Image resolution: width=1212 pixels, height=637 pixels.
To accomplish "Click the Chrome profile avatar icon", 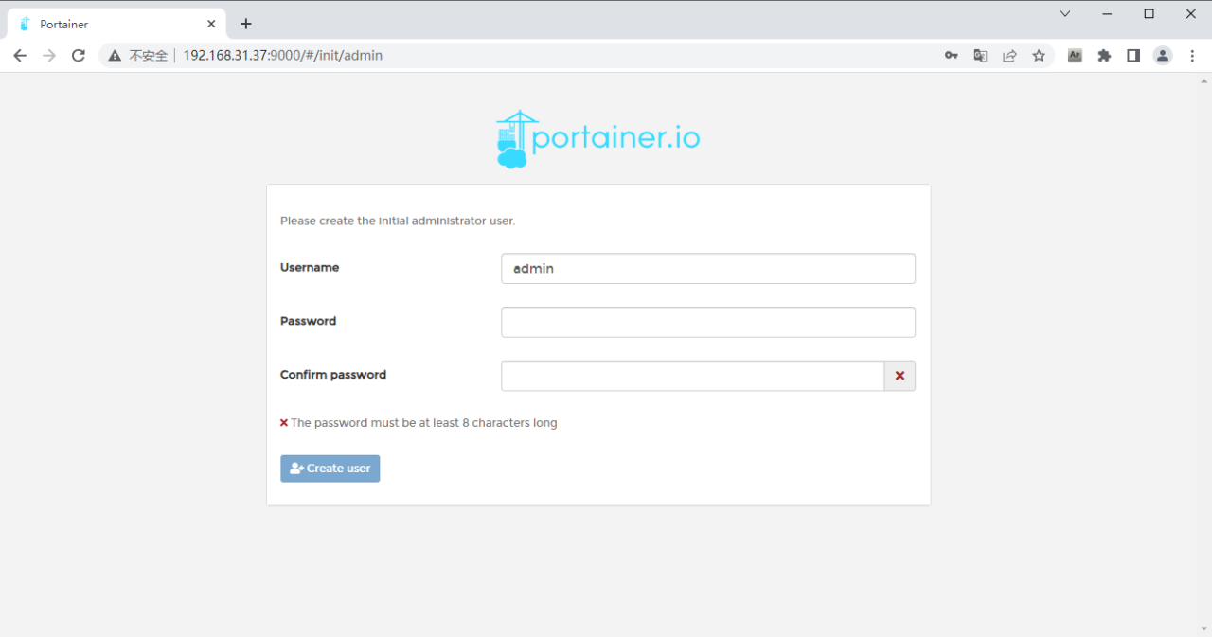I will point(1162,55).
